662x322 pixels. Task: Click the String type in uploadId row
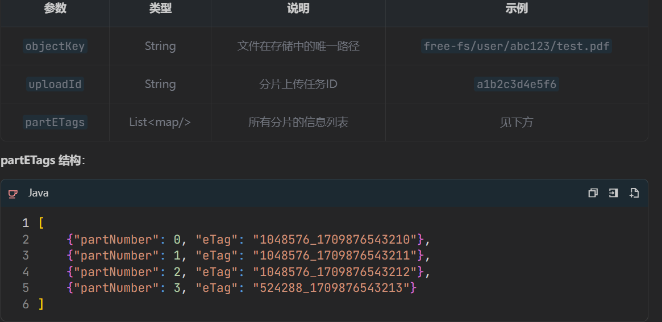(x=160, y=85)
